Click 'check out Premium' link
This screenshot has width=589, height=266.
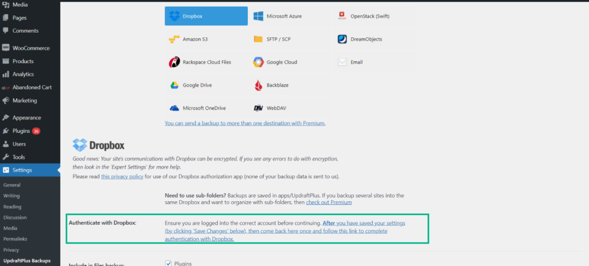click(x=328, y=202)
